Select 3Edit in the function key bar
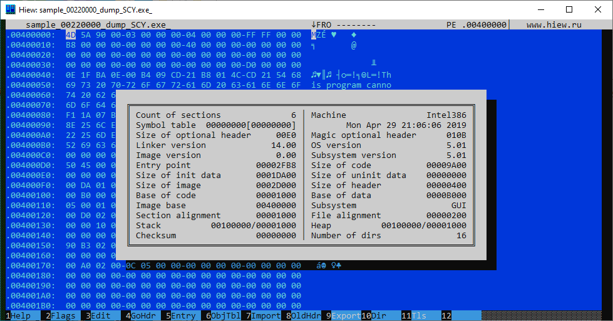 point(100,316)
